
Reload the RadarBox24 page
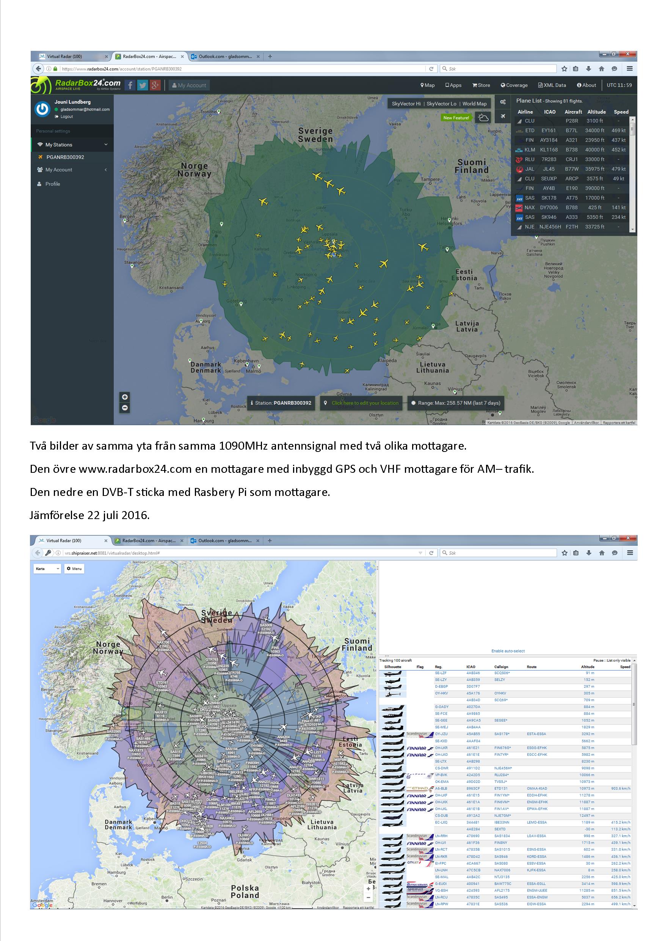coord(431,69)
